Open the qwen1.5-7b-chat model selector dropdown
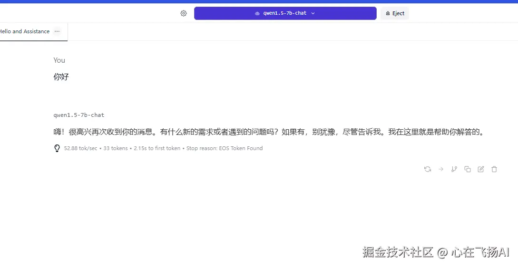The height and width of the screenshot is (267, 518). tap(285, 13)
